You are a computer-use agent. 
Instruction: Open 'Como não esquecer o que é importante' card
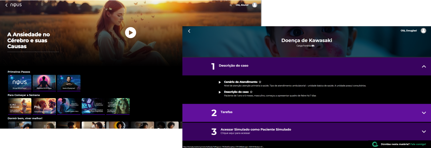point(93,106)
